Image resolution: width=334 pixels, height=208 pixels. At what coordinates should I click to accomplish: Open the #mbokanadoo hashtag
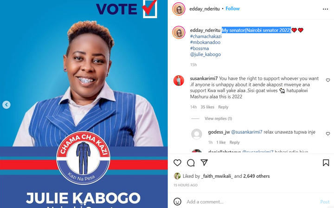pyautogui.click(x=205, y=42)
